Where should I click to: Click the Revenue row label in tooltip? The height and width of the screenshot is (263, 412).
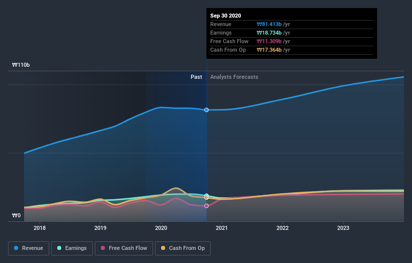[221, 24]
